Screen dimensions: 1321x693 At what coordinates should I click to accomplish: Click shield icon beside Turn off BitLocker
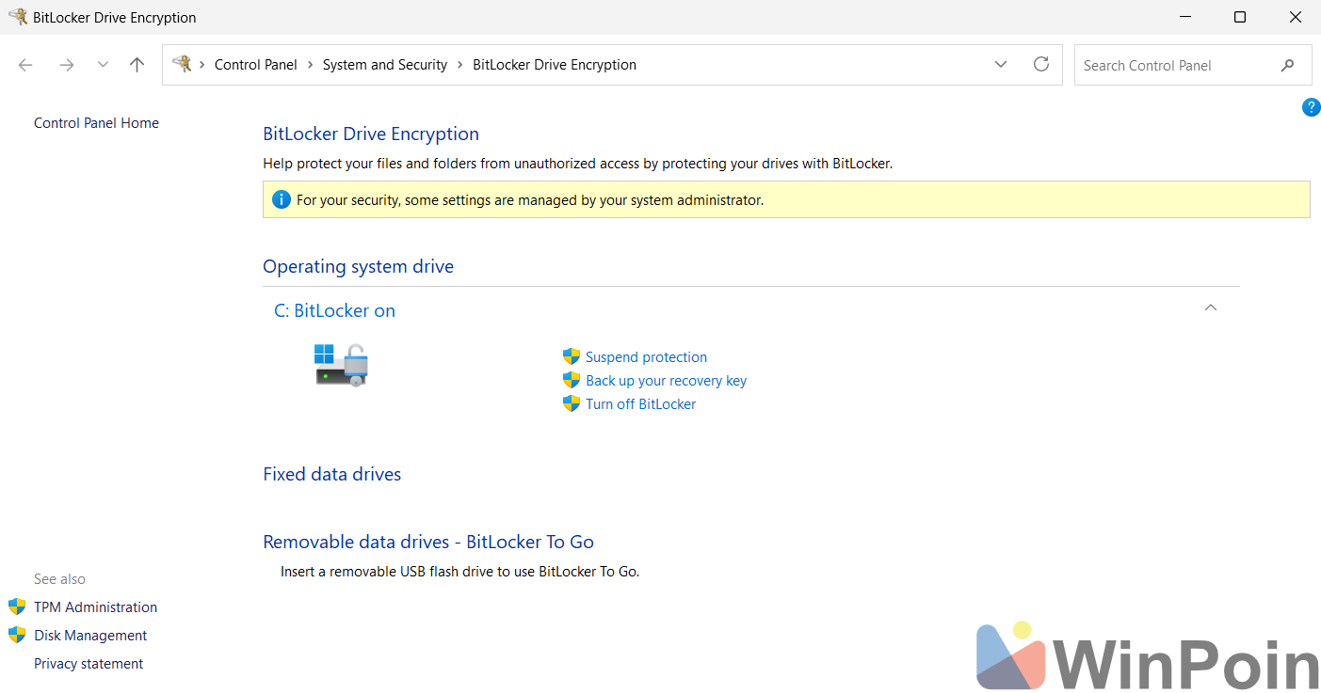click(x=572, y=403)
